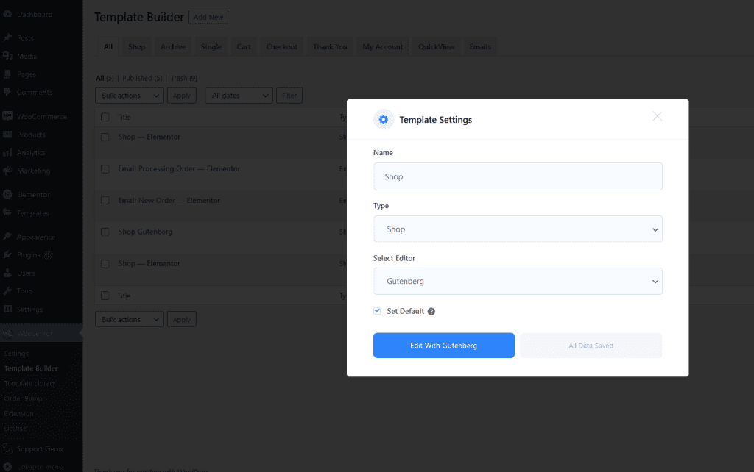Open the Select Editor dropdown

pos(518,282)
